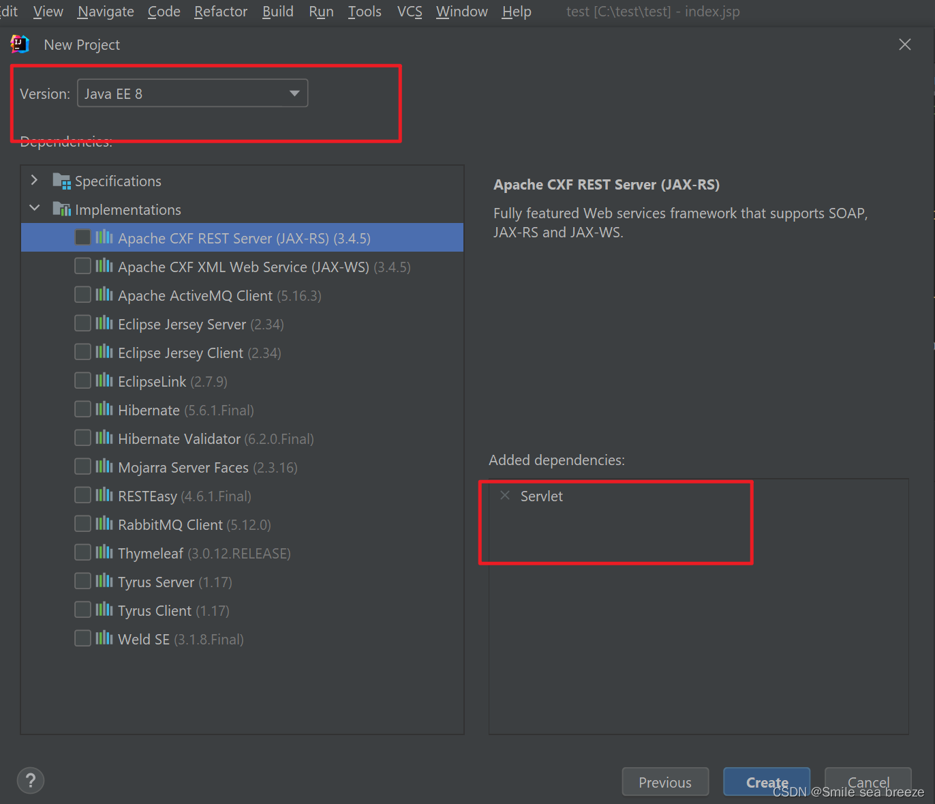Select the Hibernate (5.6.1.Final) checkbox
Screen dimensions: 935x804
pos(82,409)
